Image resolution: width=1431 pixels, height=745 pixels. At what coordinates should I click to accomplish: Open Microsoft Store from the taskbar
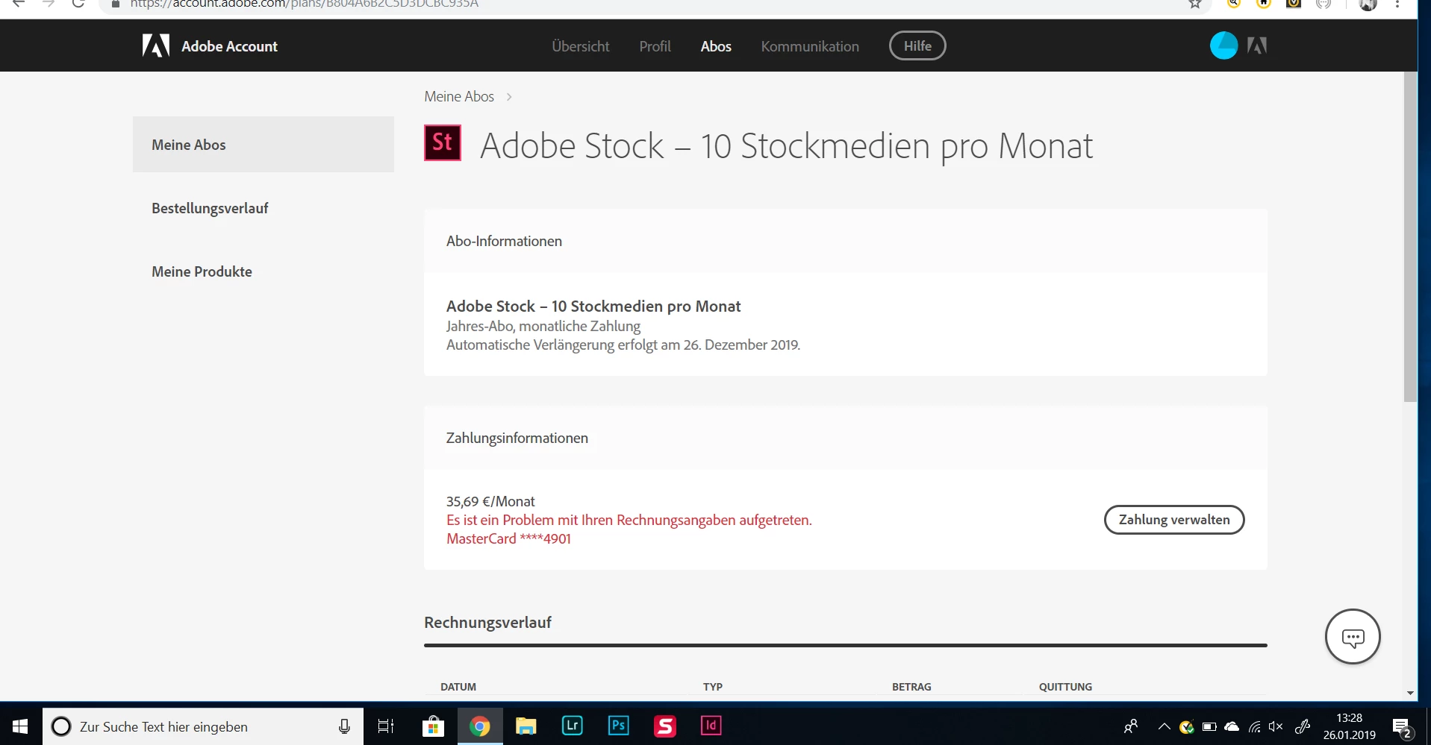[433, 726]
